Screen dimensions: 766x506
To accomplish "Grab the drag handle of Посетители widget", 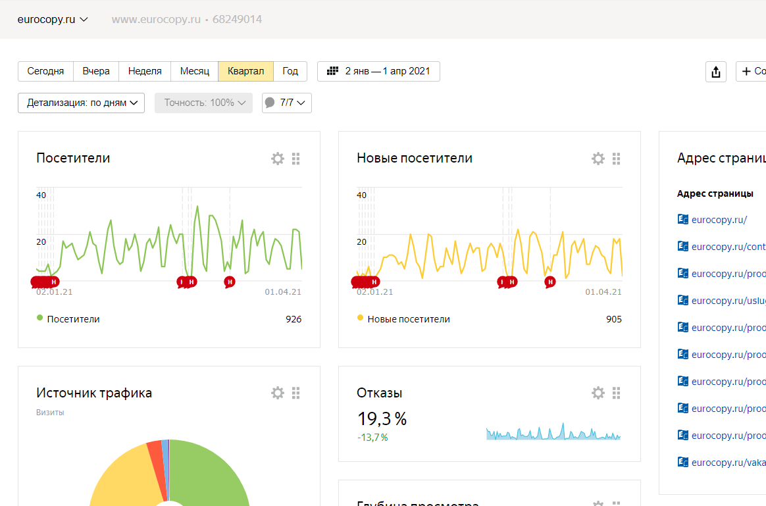I will 296,158.
